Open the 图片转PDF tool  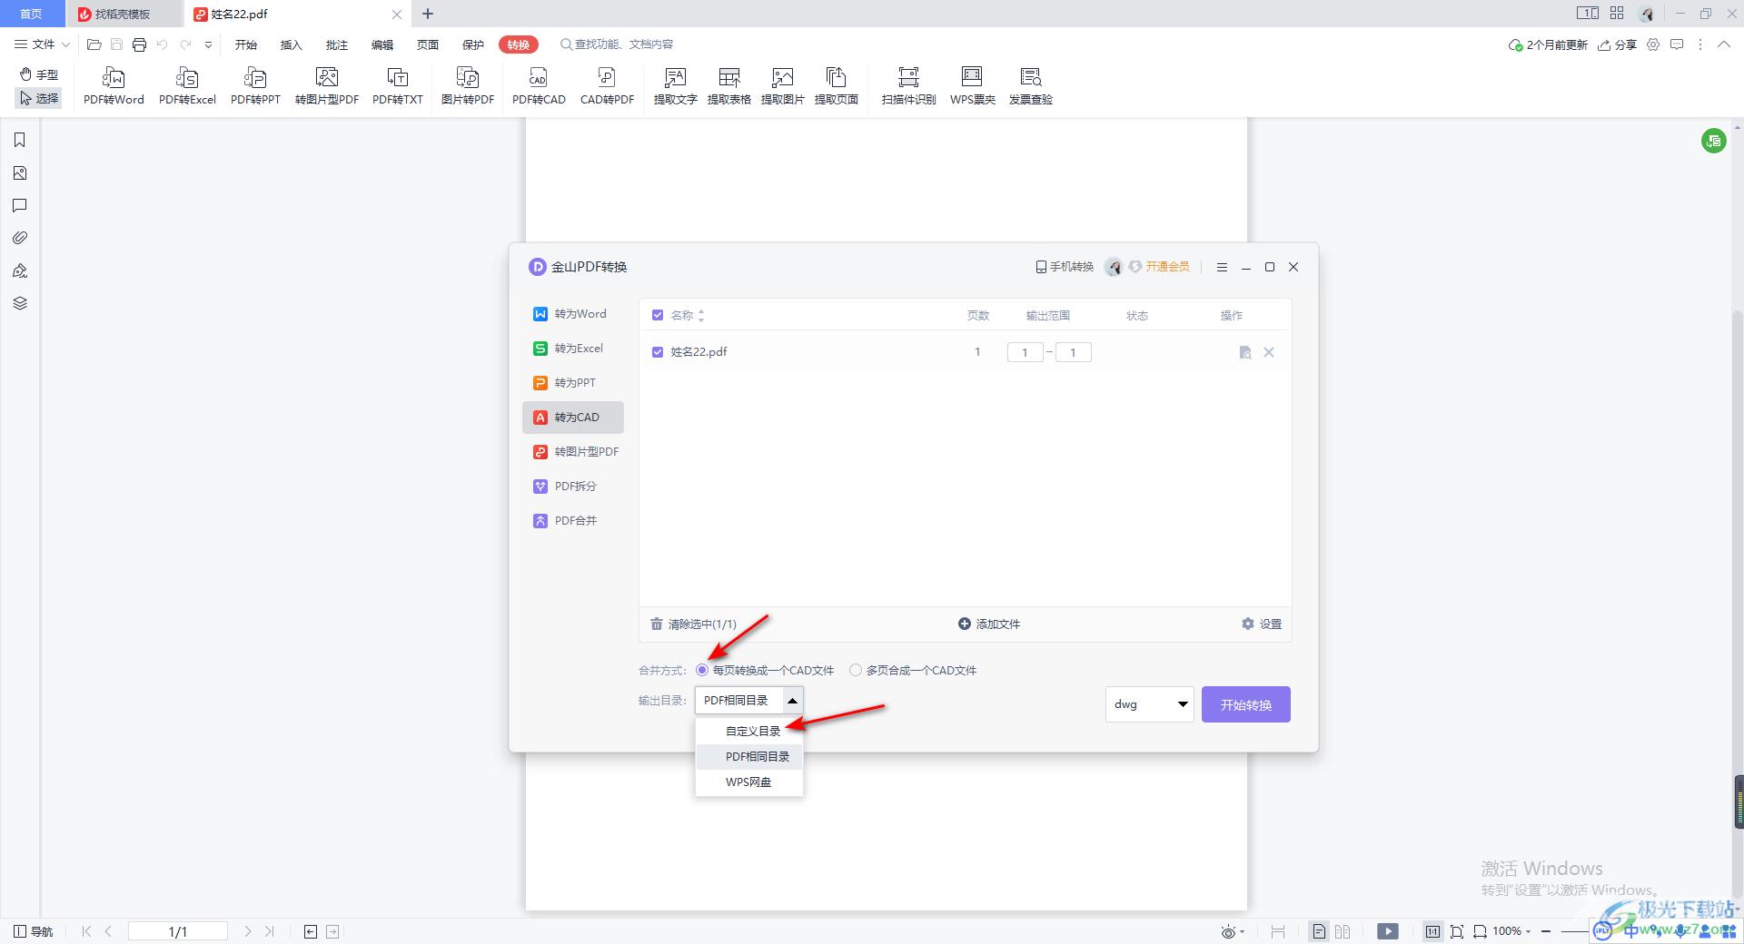[468, 86]
